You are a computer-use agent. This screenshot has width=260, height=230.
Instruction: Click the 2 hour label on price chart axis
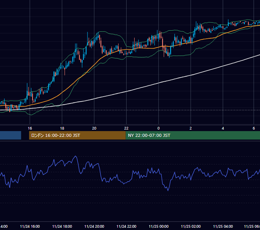point(191,128)
